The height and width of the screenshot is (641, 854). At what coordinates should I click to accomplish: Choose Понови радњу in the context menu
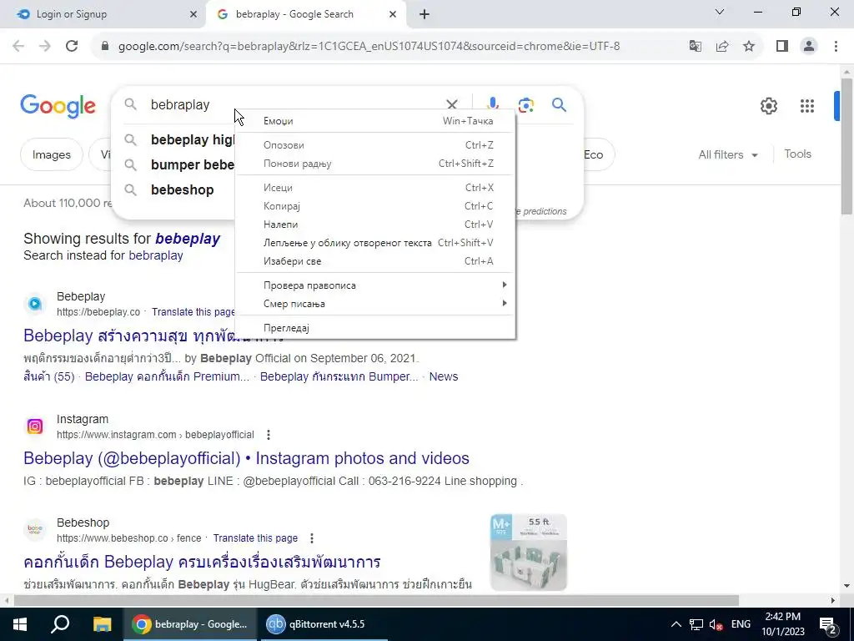click(375, 164)
